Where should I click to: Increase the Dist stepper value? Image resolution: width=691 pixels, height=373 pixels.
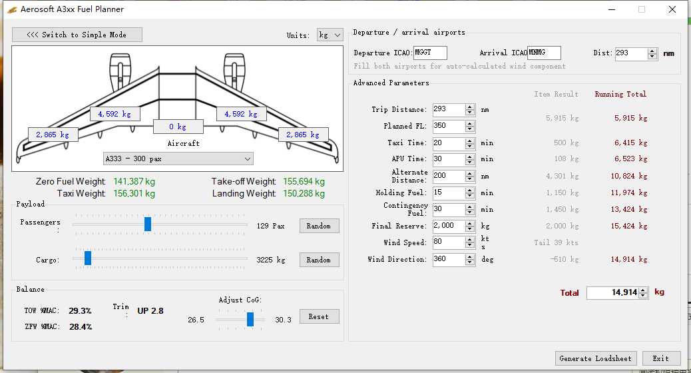(x=652, y=51)
